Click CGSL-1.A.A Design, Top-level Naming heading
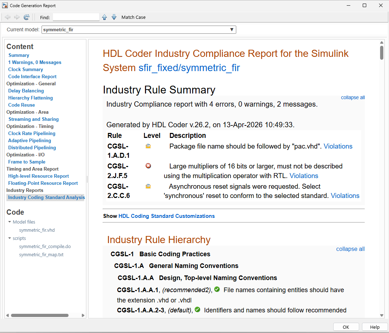 point(197,278)
